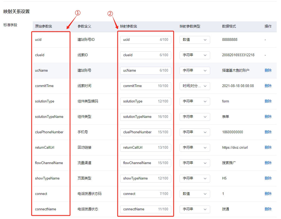281x219 pixels.
Task: Delete the ucName row
Action: 268,70
